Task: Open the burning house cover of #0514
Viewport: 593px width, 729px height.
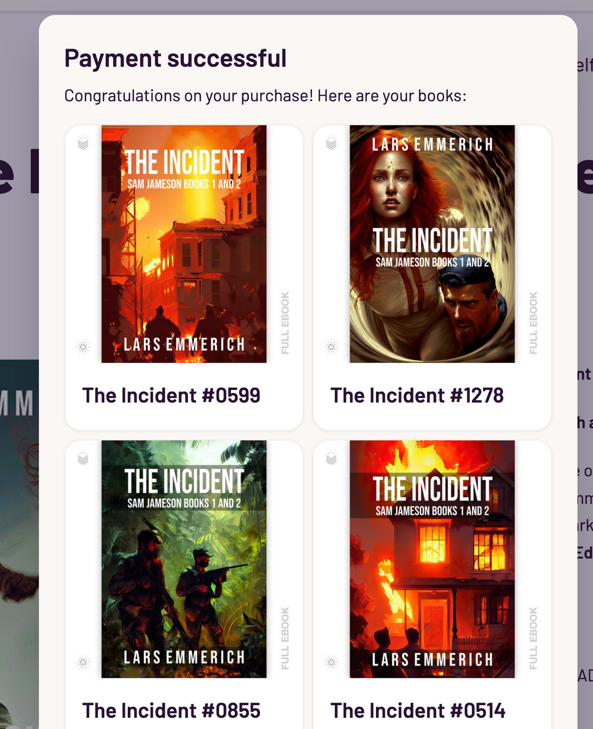Action: tap(432, 559)
